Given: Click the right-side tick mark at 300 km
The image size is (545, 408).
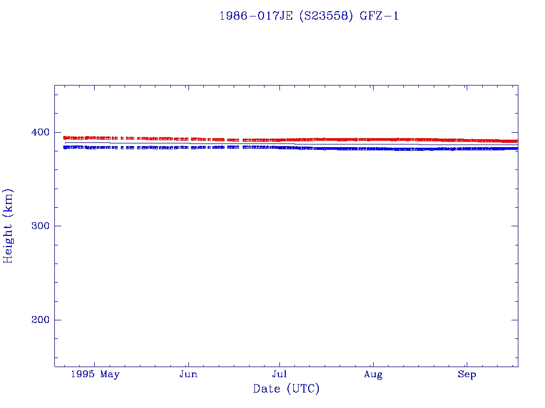Looking at the screenshot, I should 515,226.
